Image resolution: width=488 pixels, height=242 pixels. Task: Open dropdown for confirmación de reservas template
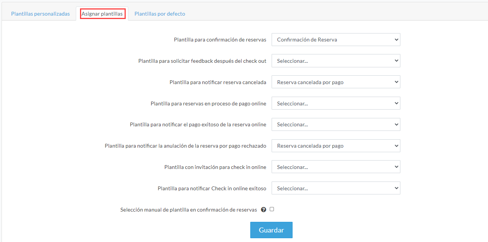pos(336,40)
